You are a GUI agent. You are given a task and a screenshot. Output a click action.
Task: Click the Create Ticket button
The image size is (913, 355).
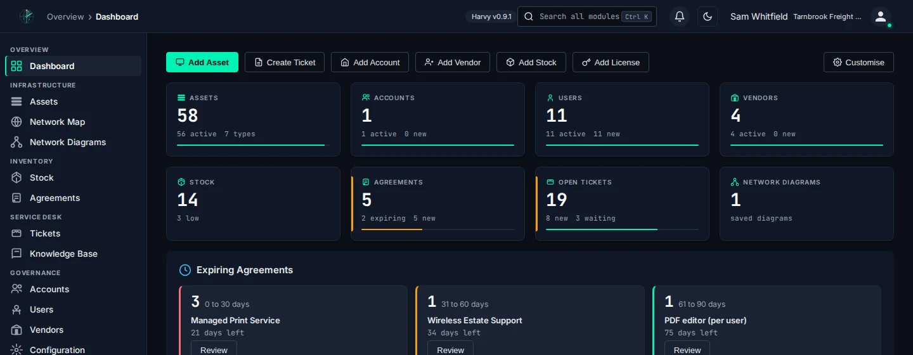click(x=285, y=62)
